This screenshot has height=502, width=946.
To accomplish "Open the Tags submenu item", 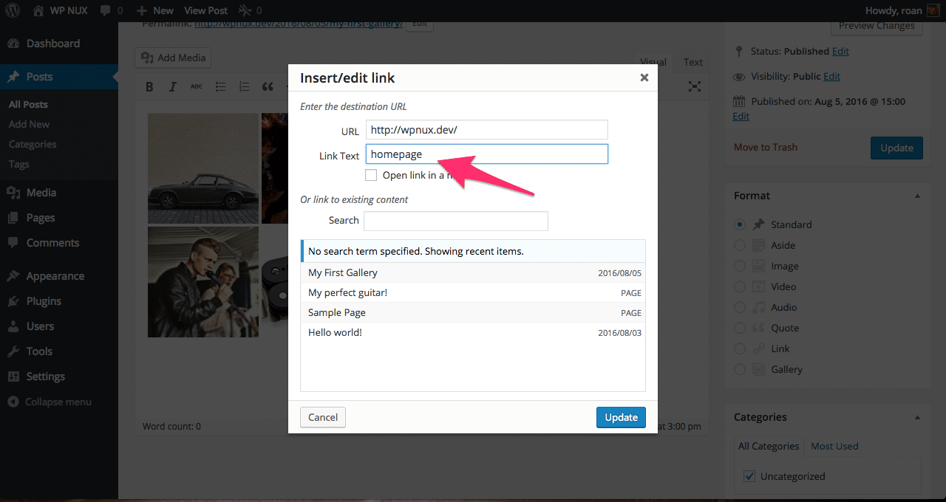I will 19,165.
